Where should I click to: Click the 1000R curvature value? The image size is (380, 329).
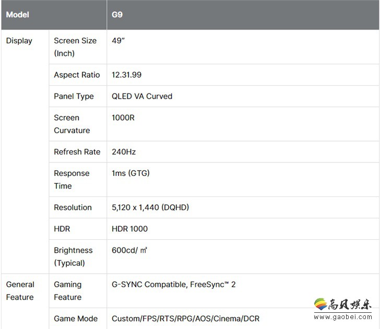point(123,118)
